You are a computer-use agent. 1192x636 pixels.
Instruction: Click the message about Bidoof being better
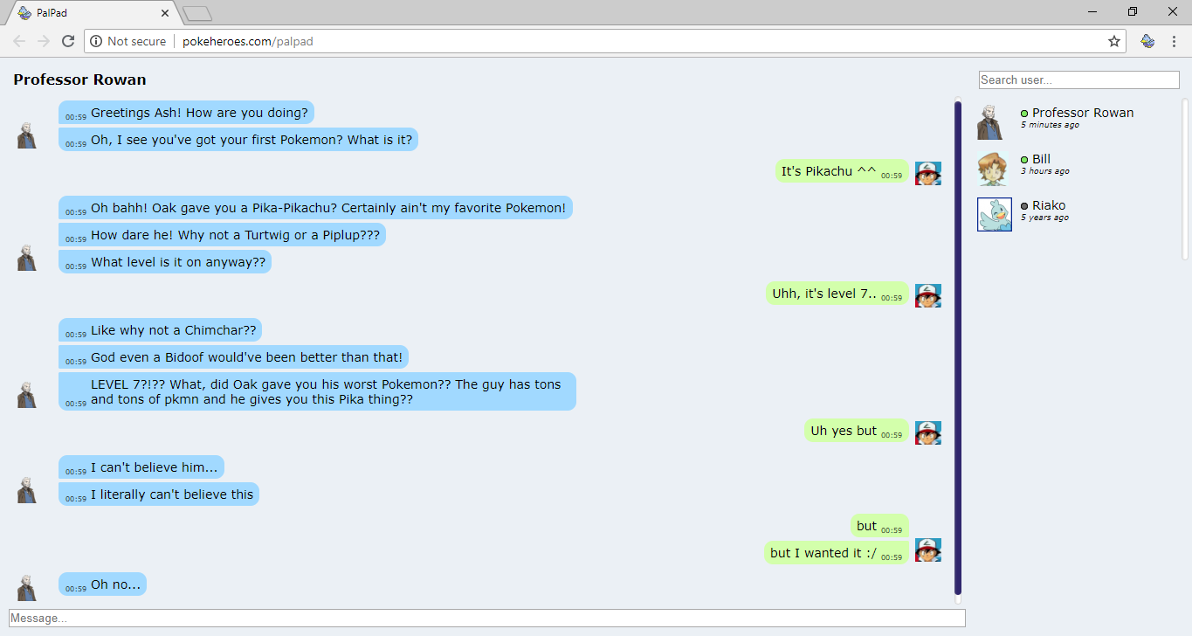233,357
